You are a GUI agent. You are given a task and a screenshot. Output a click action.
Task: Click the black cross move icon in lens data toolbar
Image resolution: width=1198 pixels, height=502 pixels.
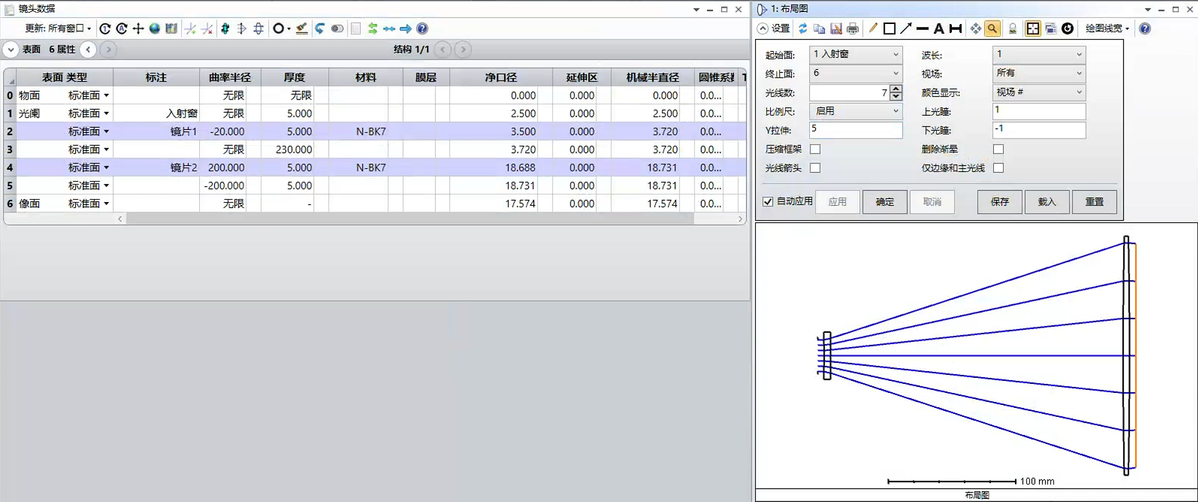point(138,29)
